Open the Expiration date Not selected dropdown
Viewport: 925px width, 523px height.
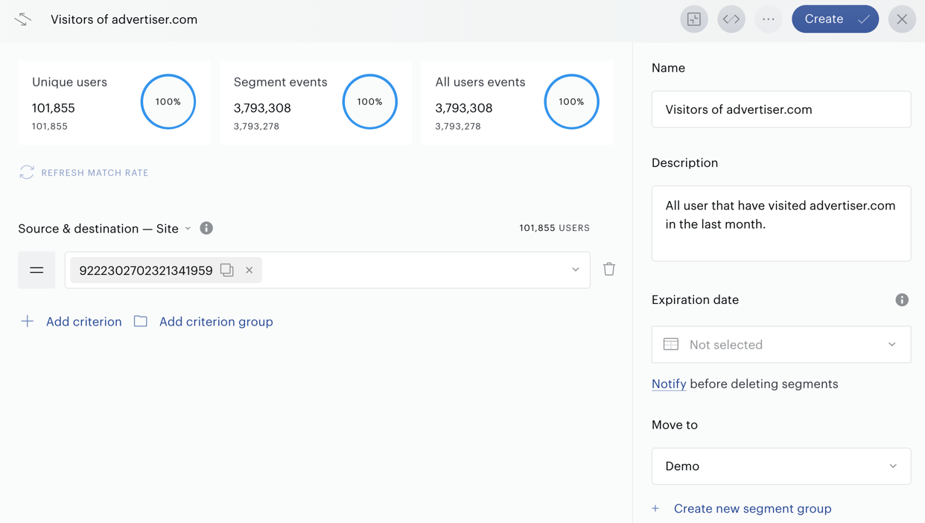(x=781, y=345)
